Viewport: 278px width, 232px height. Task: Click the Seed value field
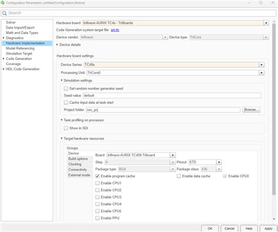click(x=172, y=95)
